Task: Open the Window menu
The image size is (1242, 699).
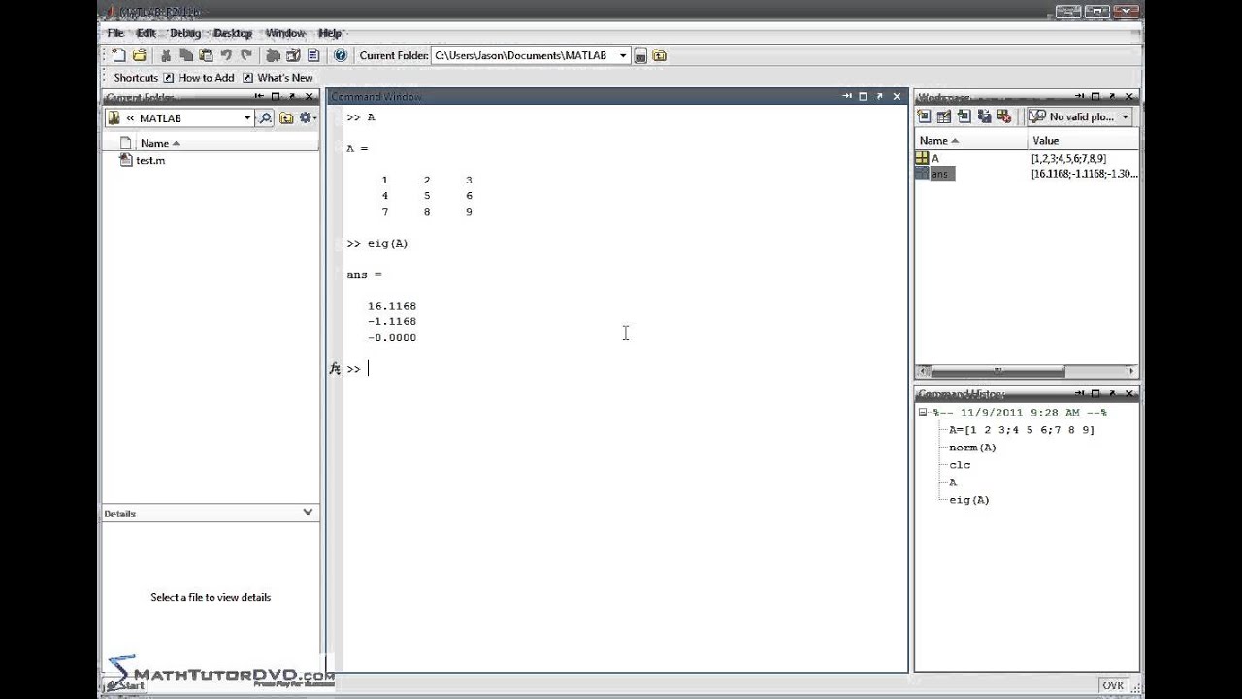Action: [285, 33]
